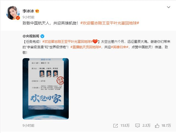176x133 pixels.
Task: Click the red verified V badge on avatar
Action: tap(18, 18)
